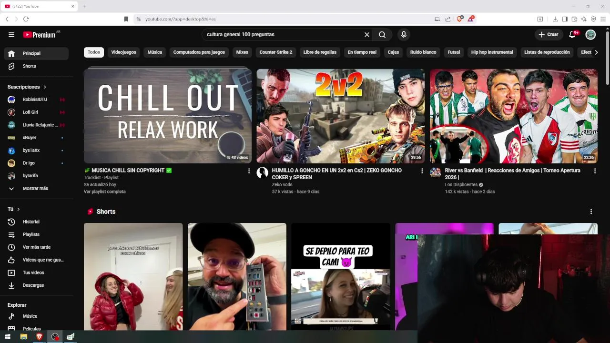This screenshot has height=343, width=610.
Task: Open File Explorer from the taskbar
Action: point(23,337)
